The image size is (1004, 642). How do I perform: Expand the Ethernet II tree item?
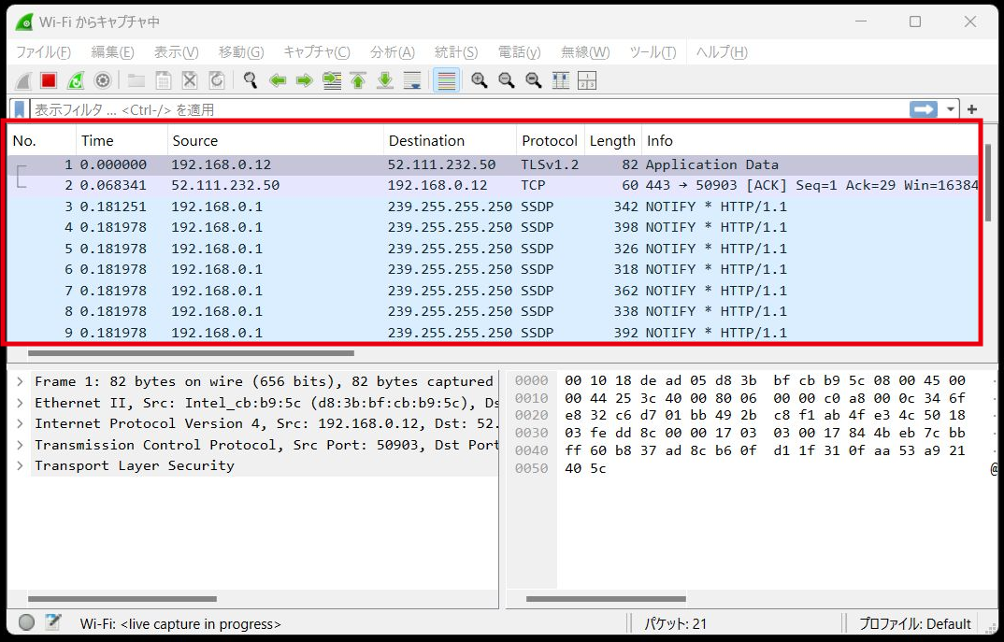point(21,403)
